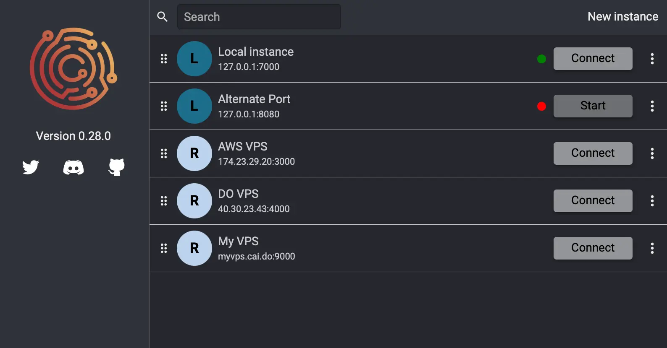Image resolution: width=667 pixels, height=348 pixels.
Task: Click the search magnifier icon
Action: (162, 17)
